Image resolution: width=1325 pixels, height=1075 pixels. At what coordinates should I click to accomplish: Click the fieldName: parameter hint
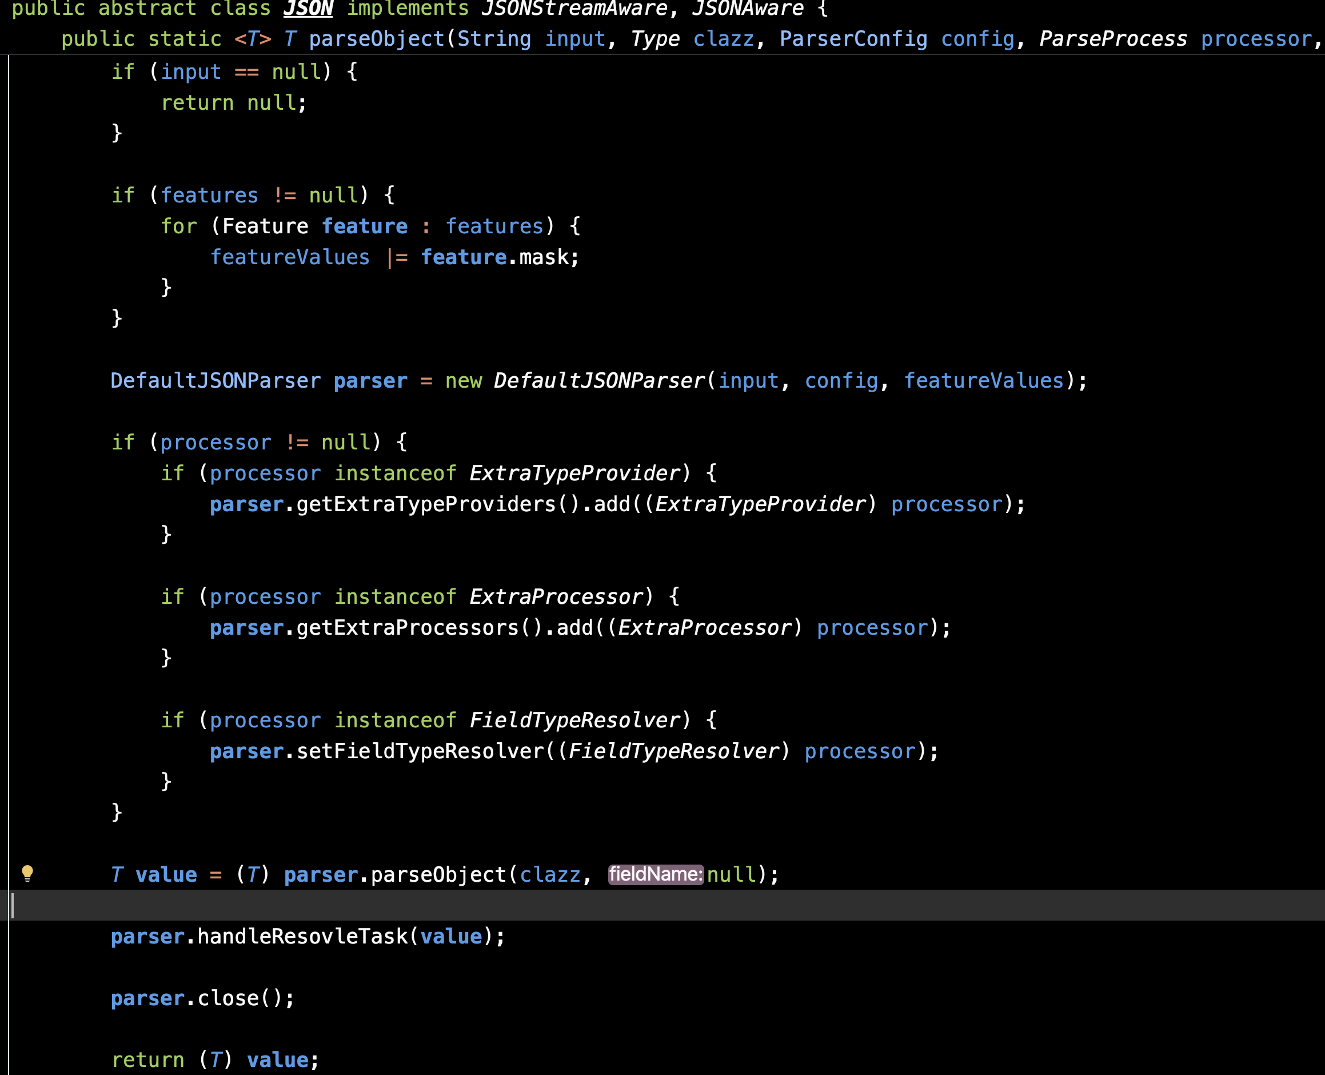656,874
